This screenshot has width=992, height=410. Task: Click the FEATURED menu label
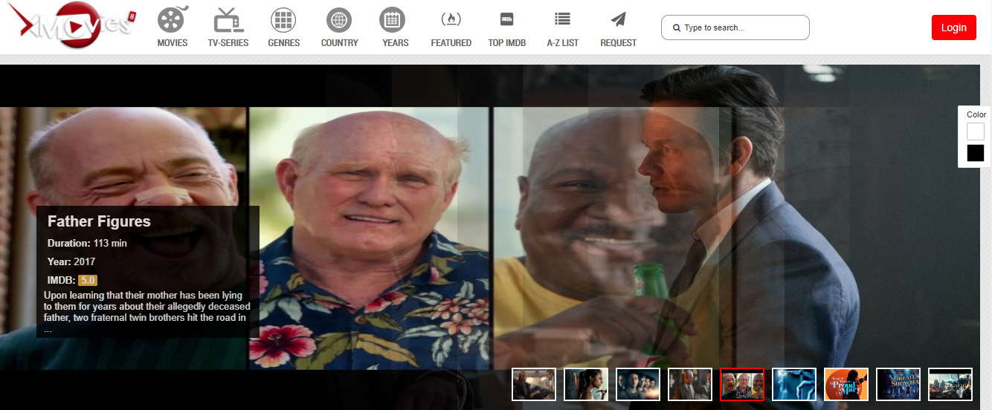click(x=451, y=43)
